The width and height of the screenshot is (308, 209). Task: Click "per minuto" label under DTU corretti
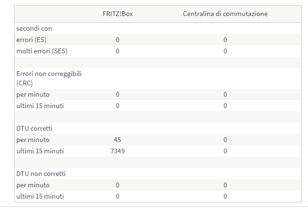33,140
